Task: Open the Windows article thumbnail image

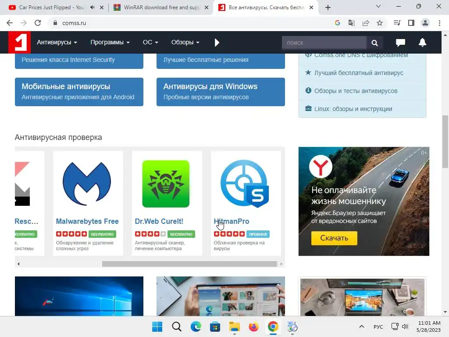Action: point(79,296)
